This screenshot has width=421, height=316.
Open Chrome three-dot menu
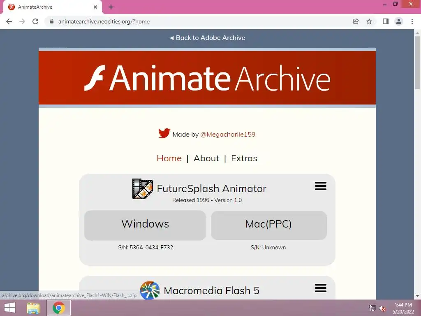(412, 21)
